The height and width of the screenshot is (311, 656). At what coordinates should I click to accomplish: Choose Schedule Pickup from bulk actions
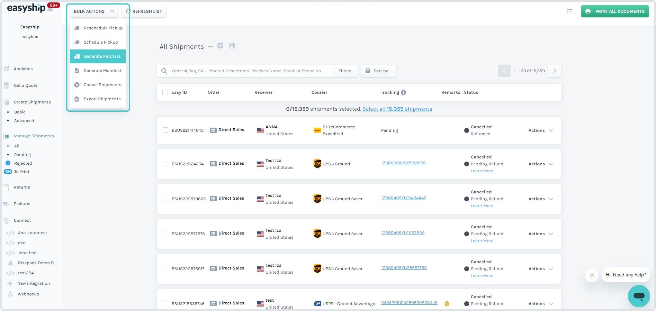coord(98,42)
